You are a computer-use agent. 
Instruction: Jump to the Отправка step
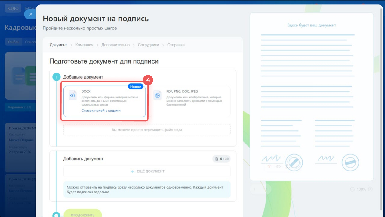tap(176, 45)
